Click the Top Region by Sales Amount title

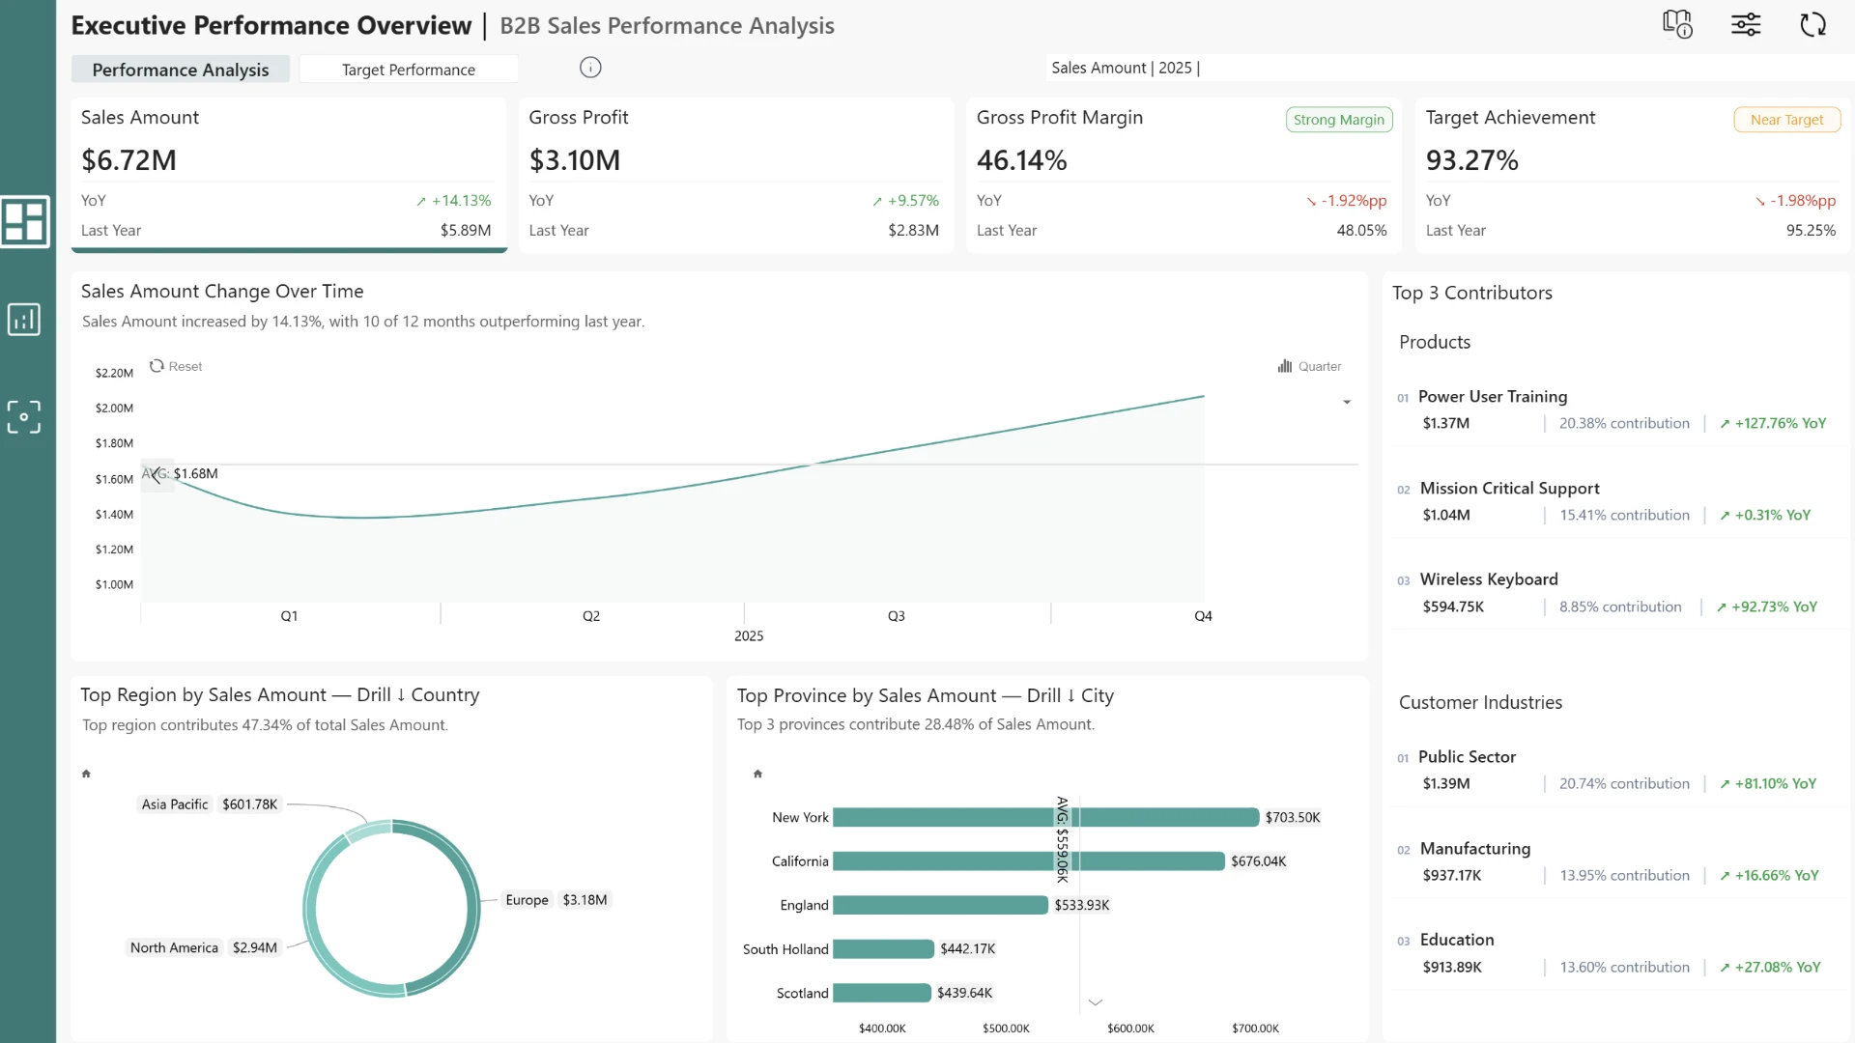coord(280,694)
